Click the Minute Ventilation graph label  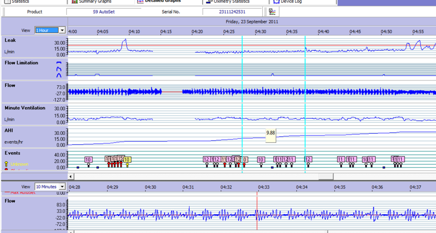pos(25,108)
